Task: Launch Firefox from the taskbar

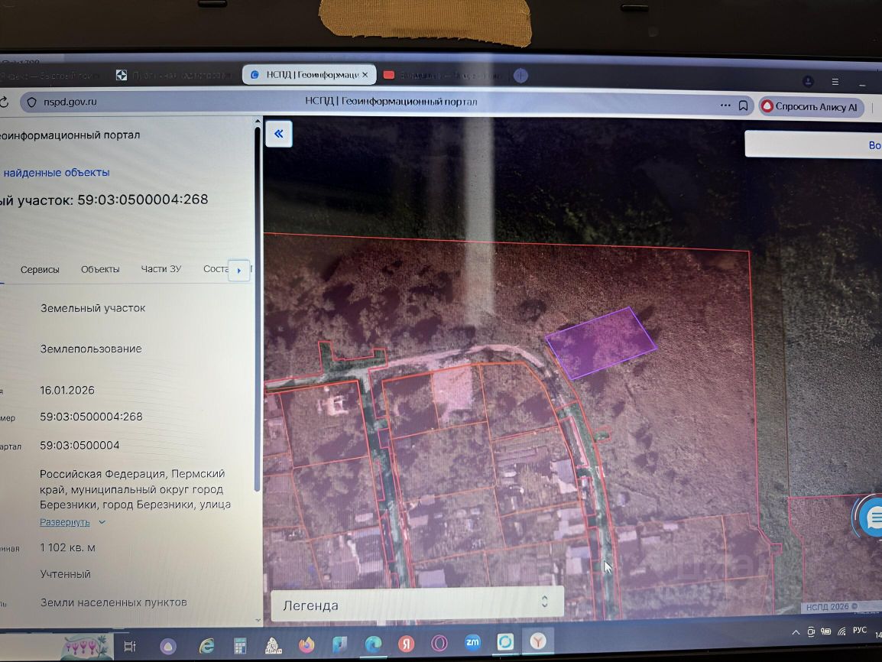Action: (x=306, y=644)
